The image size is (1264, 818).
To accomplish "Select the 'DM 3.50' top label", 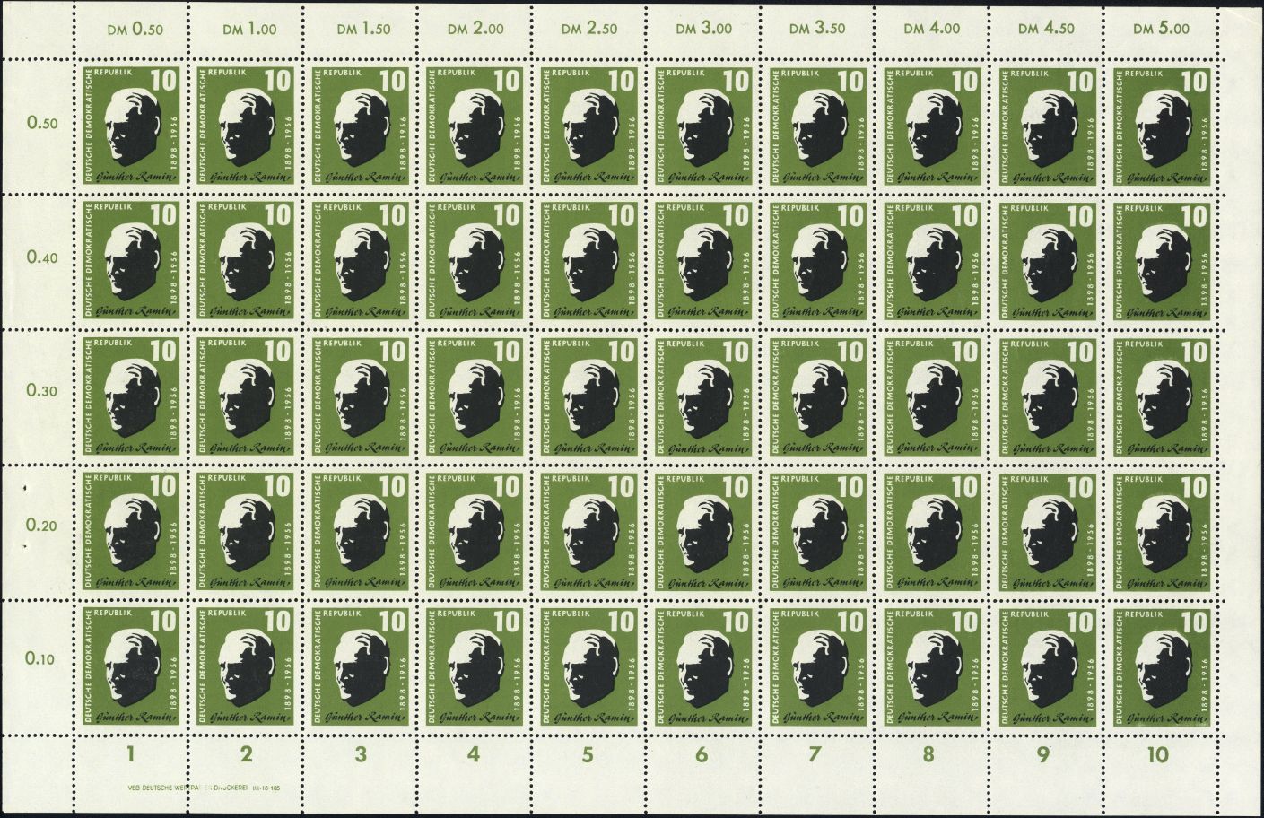I will click(818, 29).
